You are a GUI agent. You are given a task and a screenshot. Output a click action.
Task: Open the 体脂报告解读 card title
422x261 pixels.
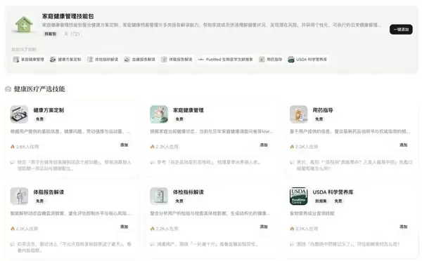coord(49,192)
